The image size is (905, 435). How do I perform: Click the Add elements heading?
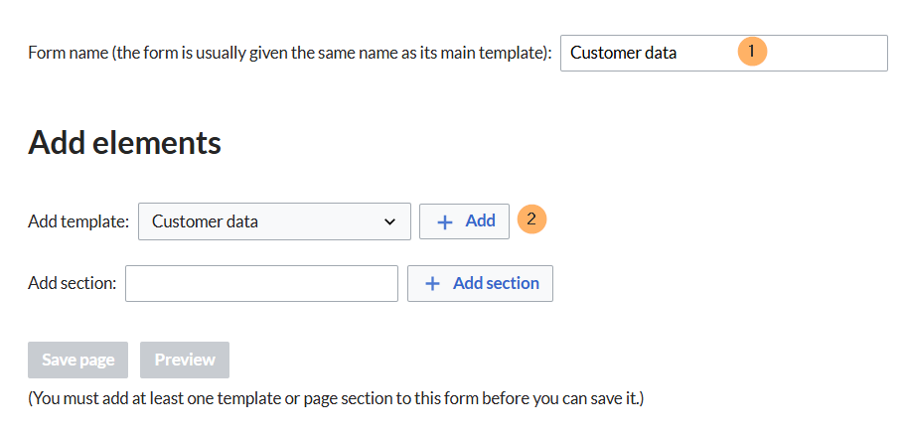(x=124, y=142)
